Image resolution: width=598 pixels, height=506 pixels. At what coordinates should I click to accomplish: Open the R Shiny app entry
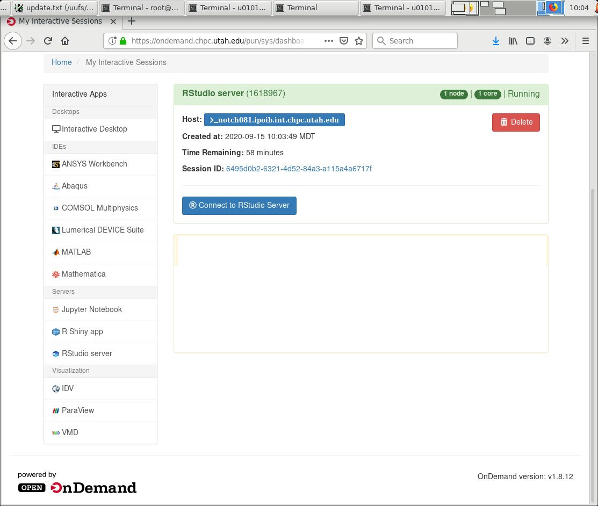[100, 332]
